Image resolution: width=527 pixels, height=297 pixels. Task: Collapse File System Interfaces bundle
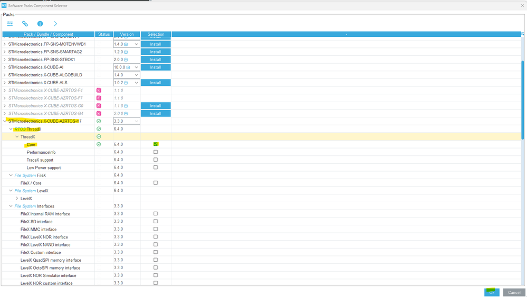tap(11, 206)
